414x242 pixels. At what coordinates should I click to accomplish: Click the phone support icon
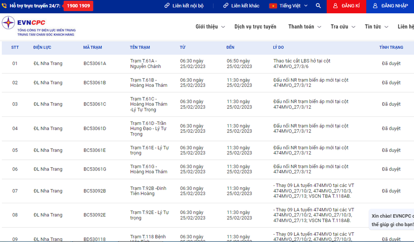4,6
